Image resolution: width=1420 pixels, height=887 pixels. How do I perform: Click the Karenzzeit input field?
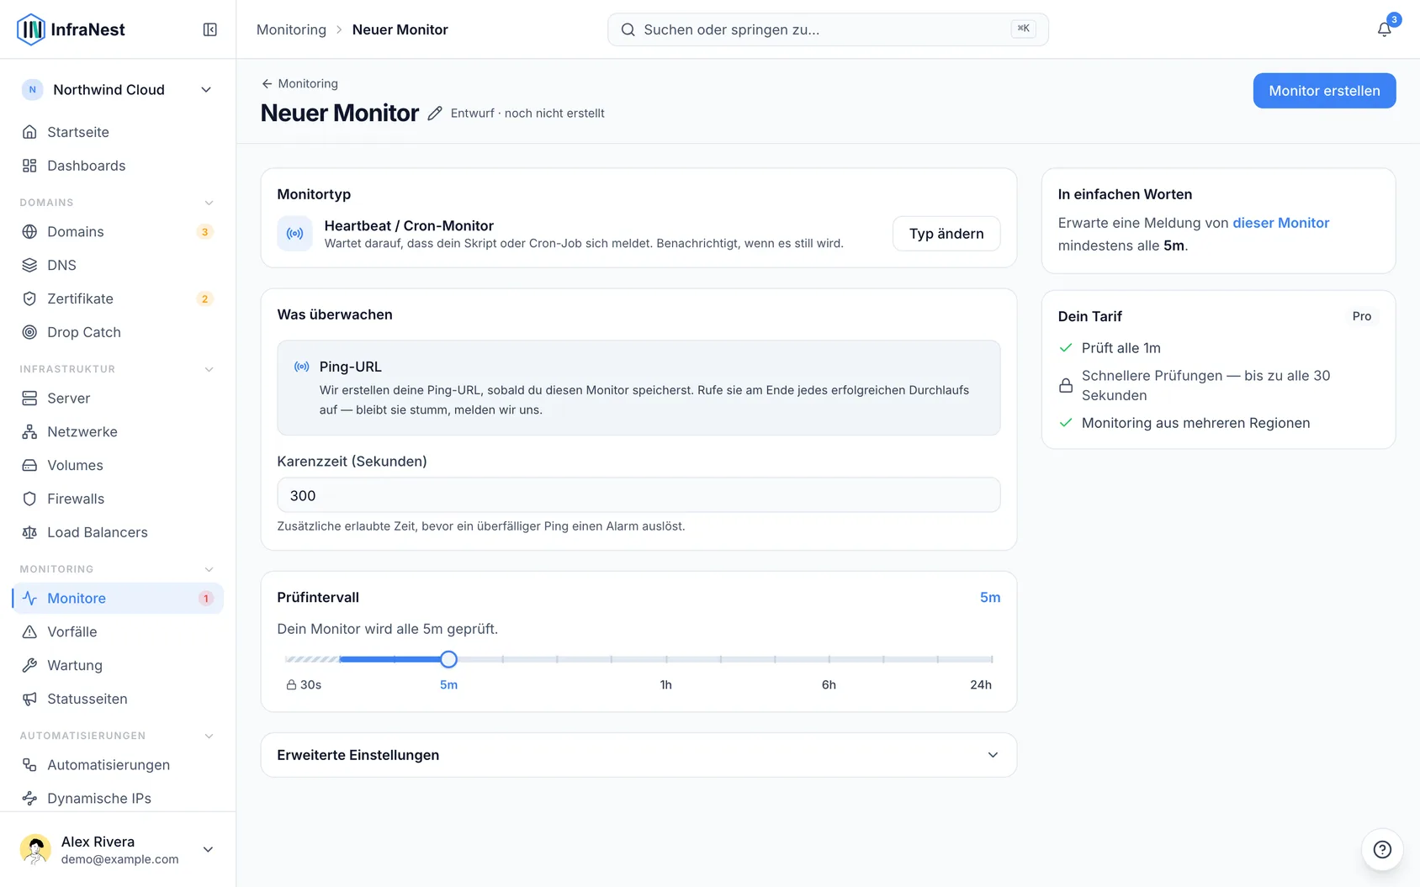click(638, 495)
